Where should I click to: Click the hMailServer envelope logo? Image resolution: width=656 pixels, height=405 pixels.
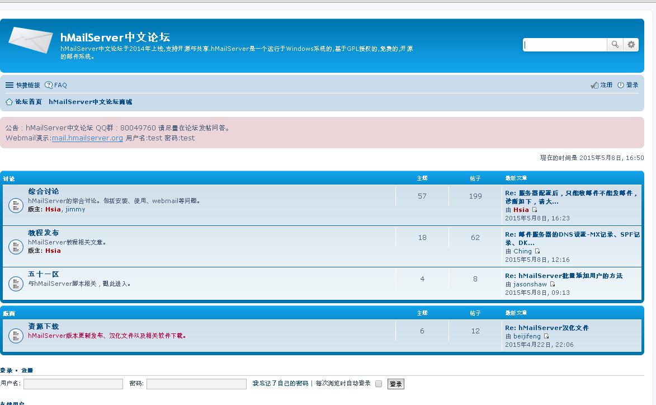[31, 40]
